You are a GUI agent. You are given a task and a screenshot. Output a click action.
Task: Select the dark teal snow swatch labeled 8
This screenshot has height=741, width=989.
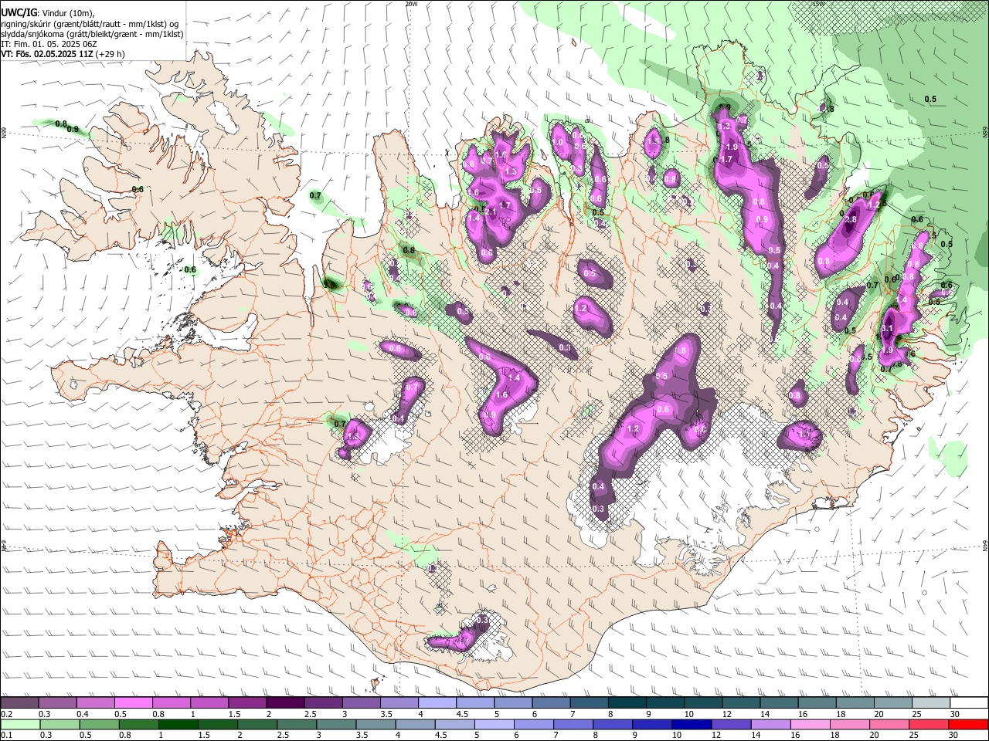[627, 703]
